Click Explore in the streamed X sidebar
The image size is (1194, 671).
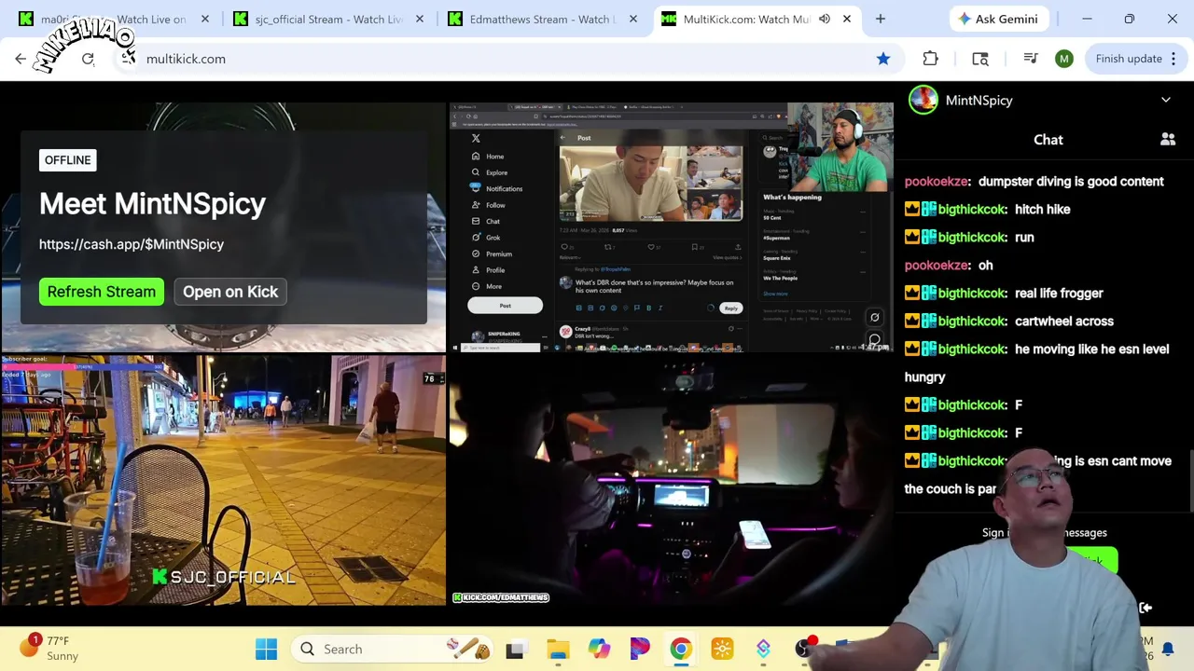[496, 172]
